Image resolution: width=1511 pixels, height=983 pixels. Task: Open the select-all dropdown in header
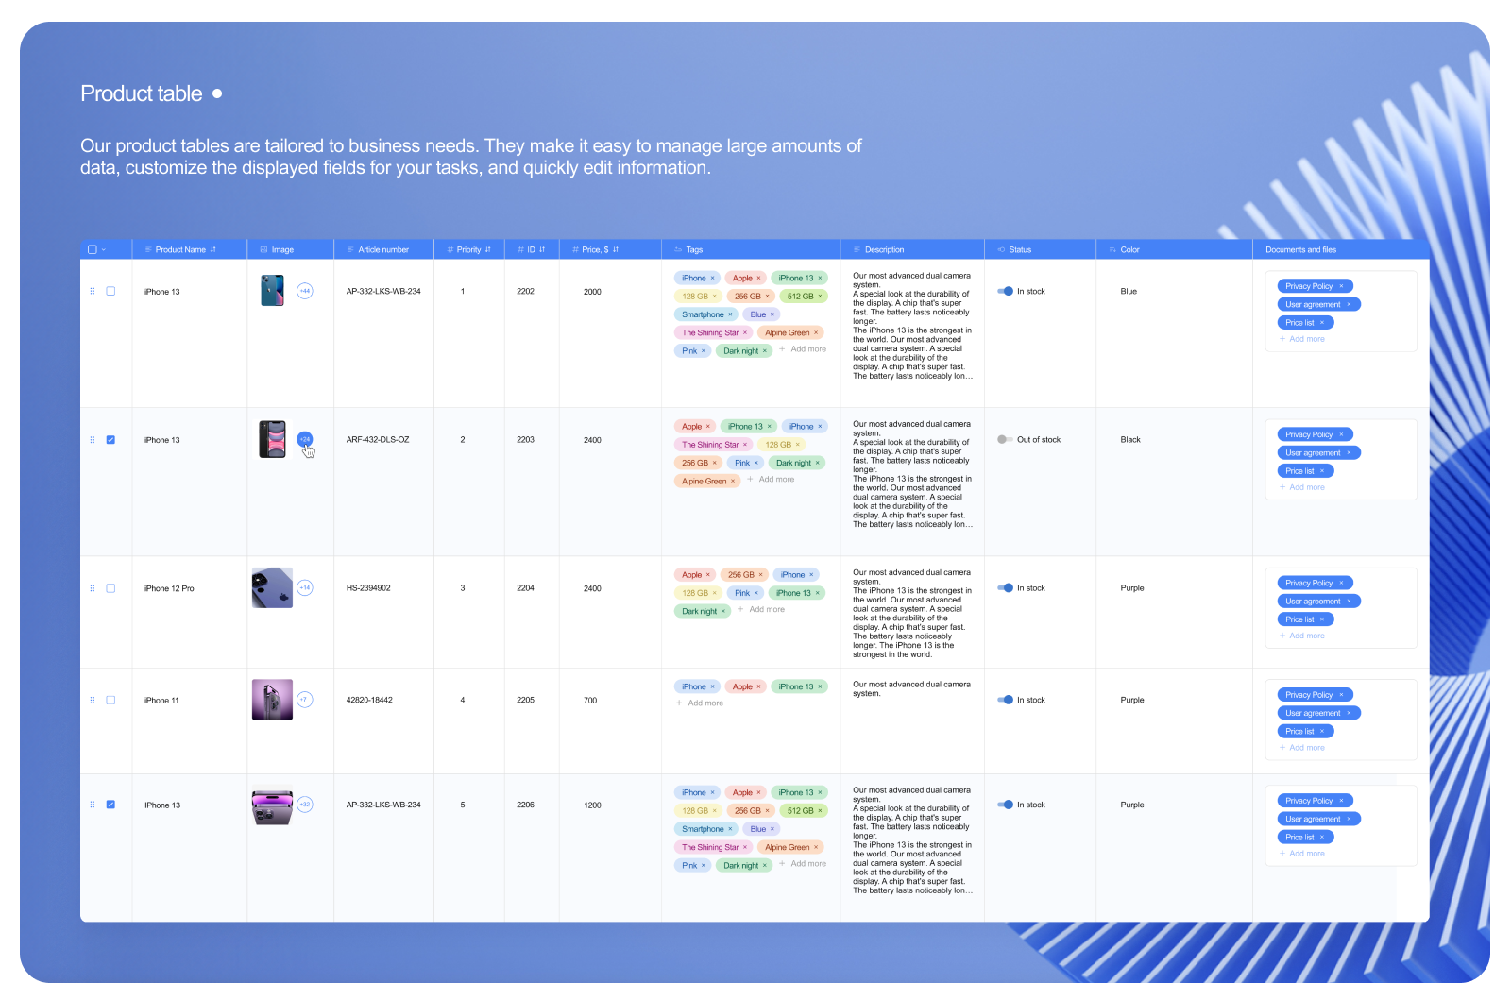click(104, 249)
